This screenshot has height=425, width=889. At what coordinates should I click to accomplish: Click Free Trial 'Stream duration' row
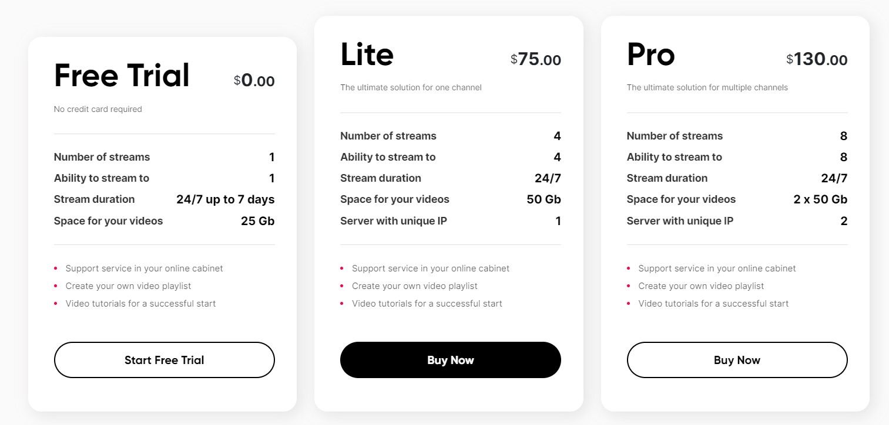164,199
